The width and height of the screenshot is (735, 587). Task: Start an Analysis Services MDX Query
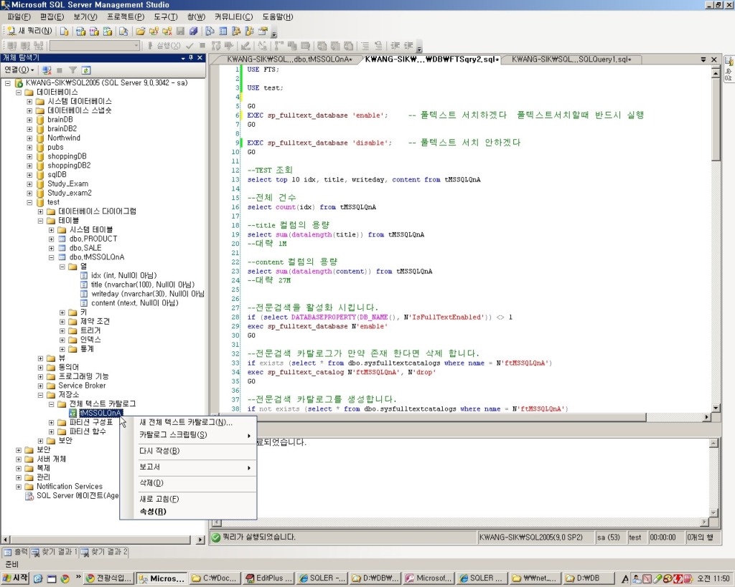pos(80,31)
